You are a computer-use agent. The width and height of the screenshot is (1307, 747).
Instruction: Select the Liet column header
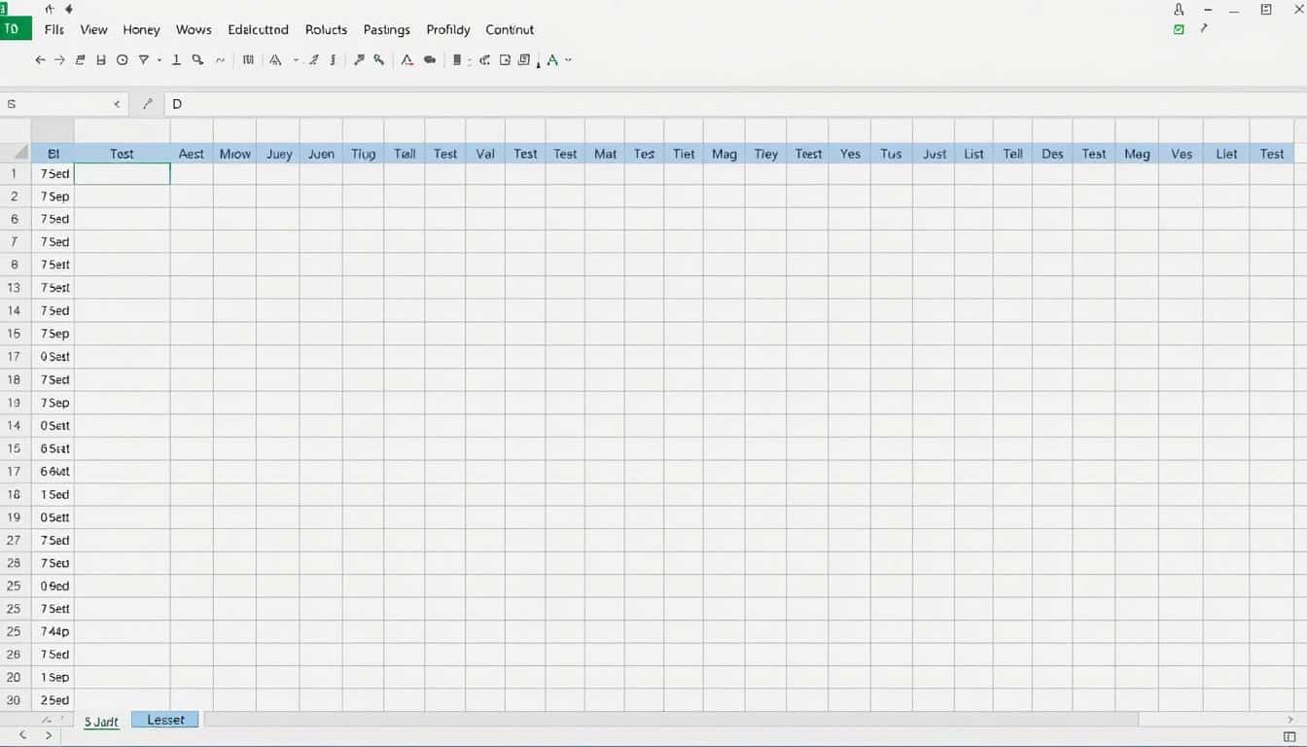[1226, 154]
